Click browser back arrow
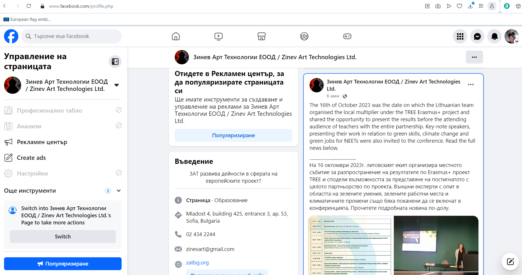Image resolution: width=522 pixels, height=275 pixels. click(x=5, y=6)
